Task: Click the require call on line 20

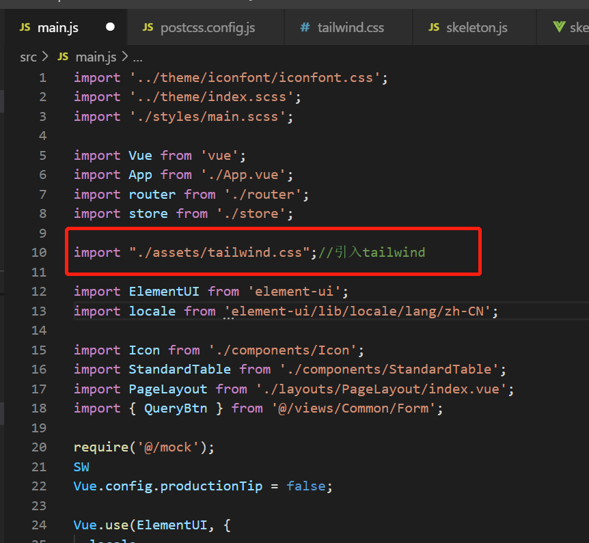Action: [x=101, y=447]
